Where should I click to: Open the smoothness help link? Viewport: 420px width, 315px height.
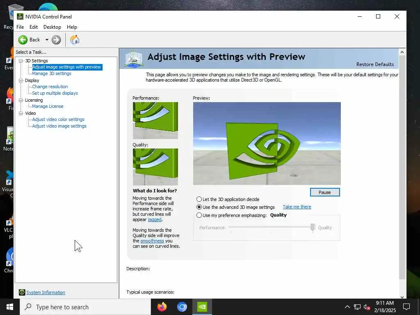pos(152,241)
